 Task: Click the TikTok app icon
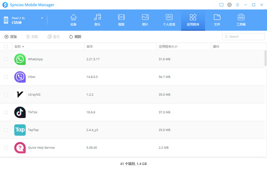tap(20, 112)
